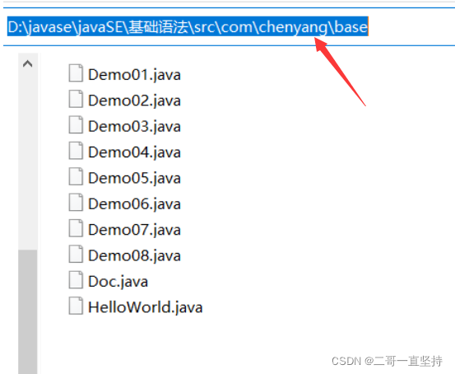
Task: Select the HelloWorld.java file name
Action: [x=145, y=308]
